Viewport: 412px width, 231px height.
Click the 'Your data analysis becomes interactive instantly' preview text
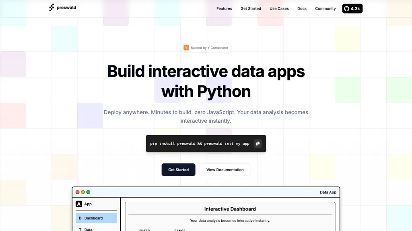[x=230, y=221]
